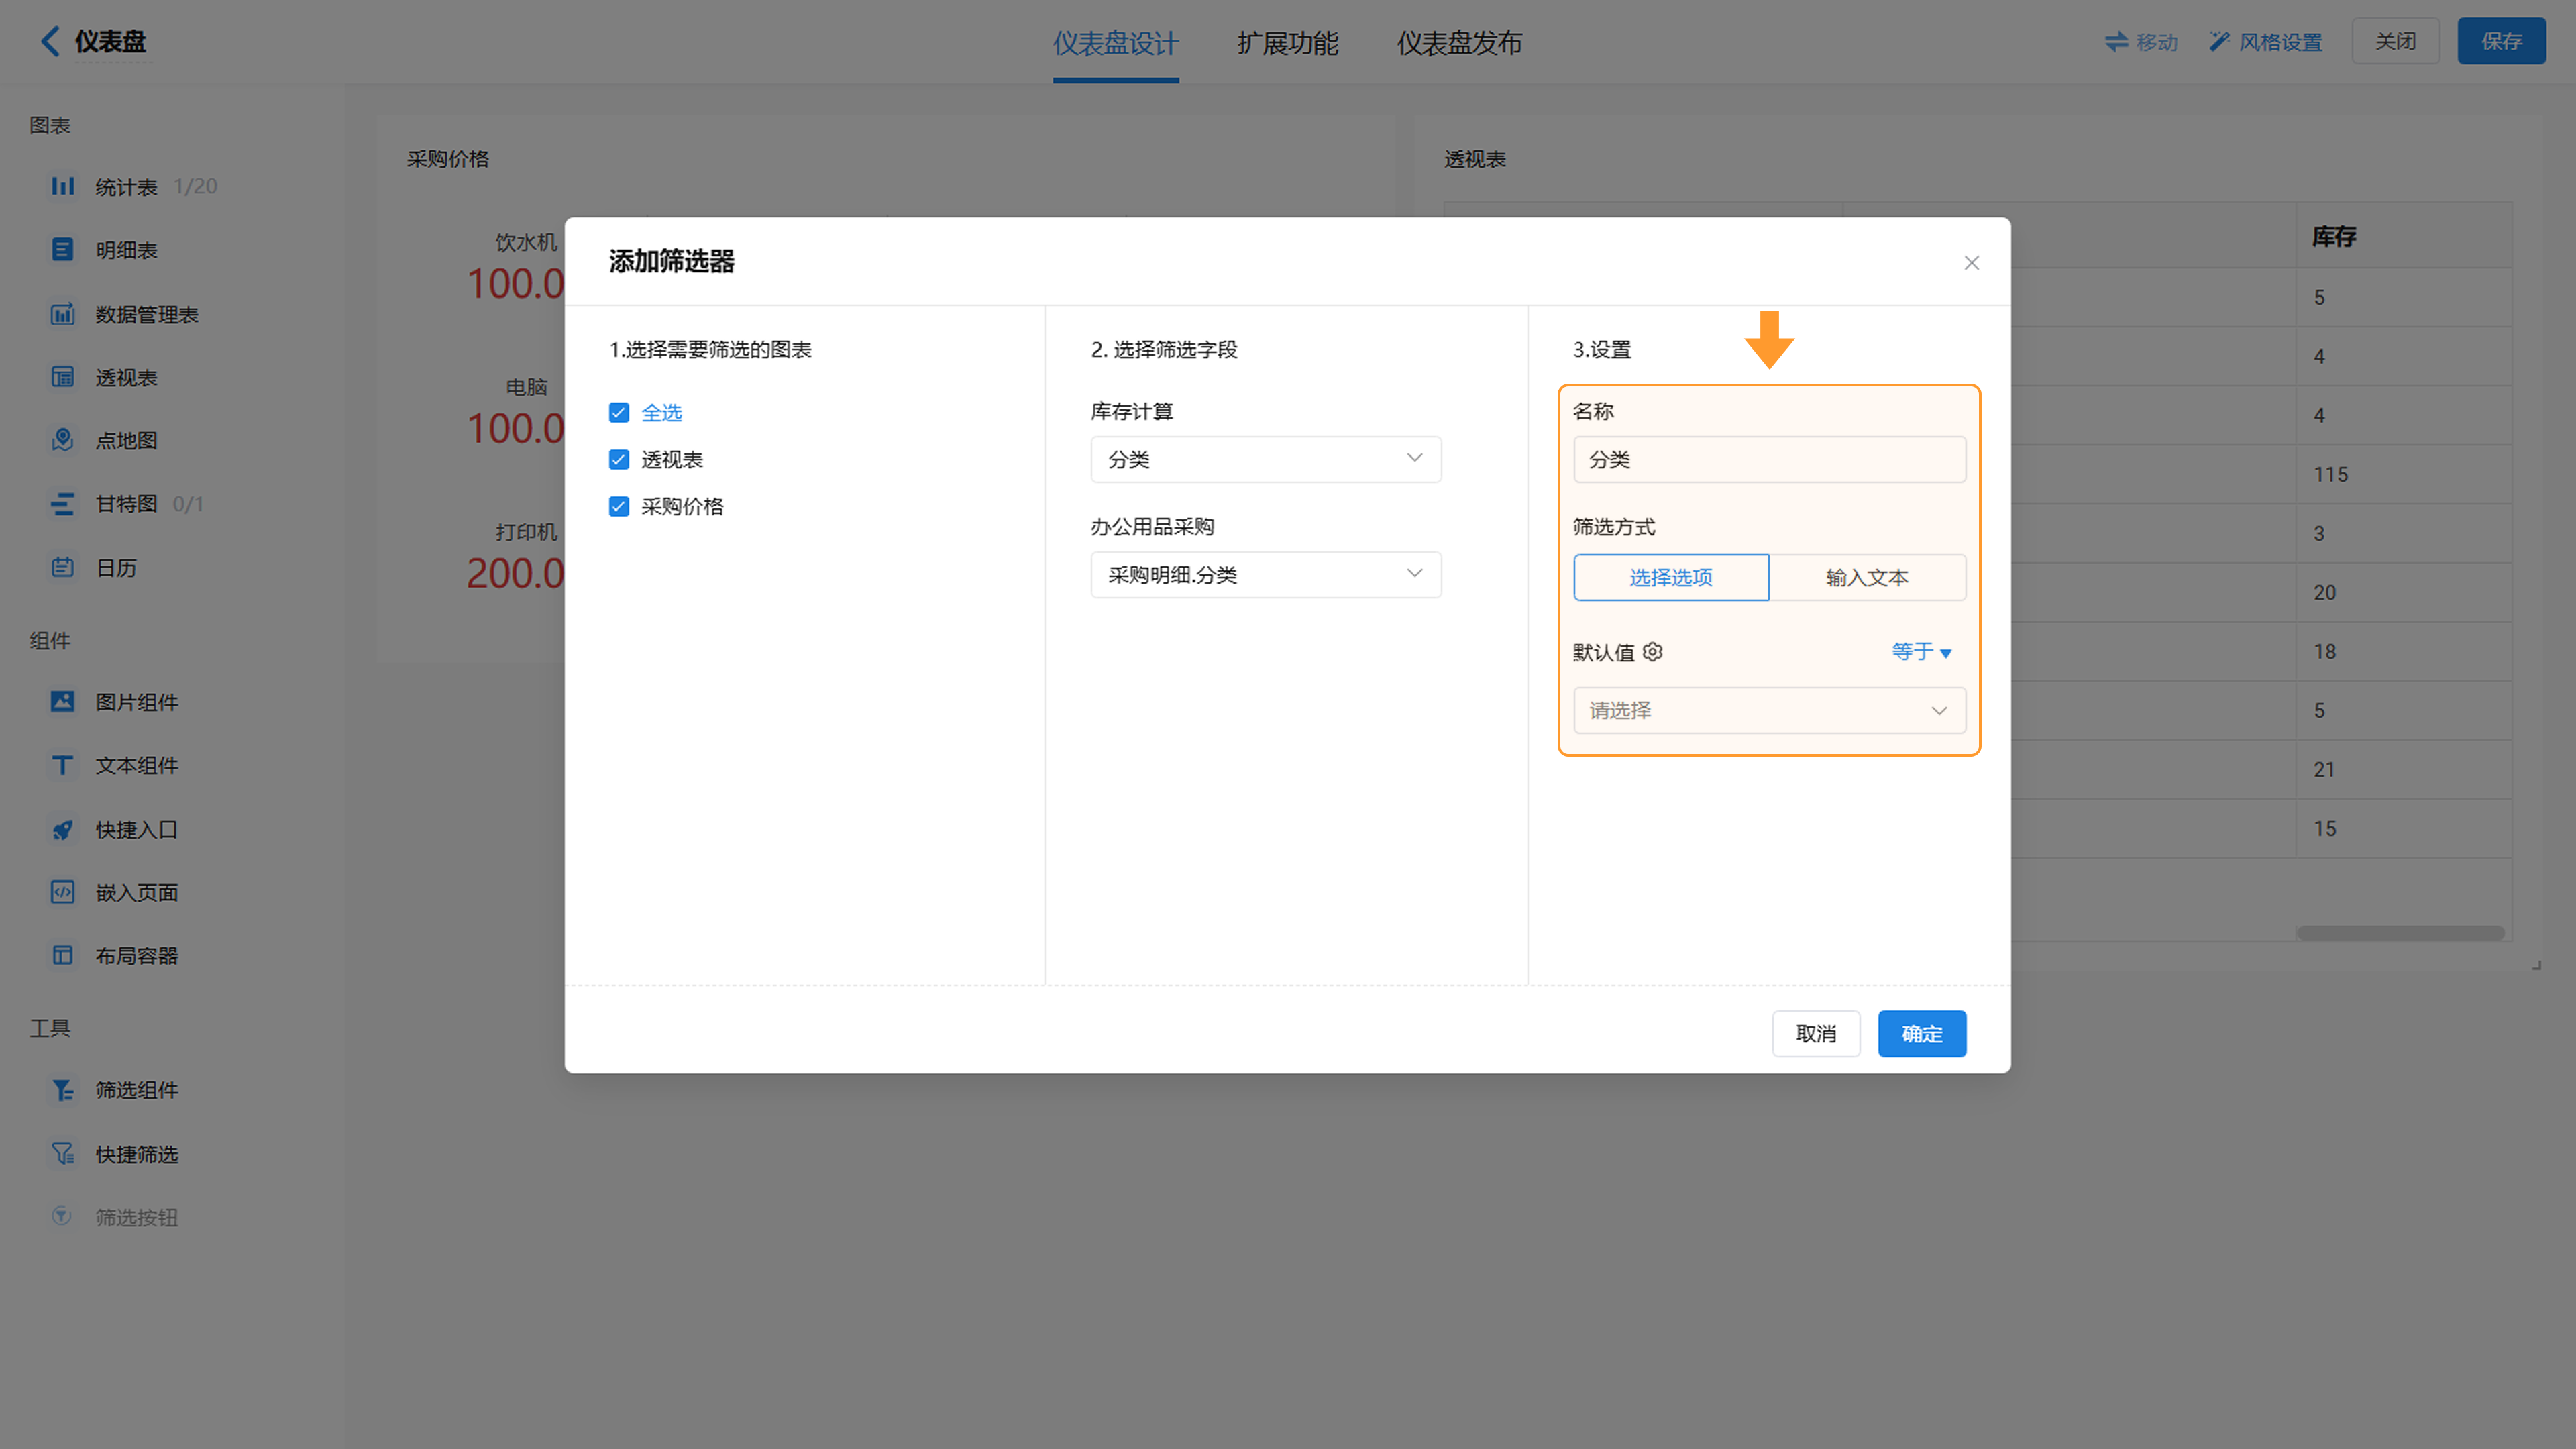Choose 输入文本 filter mode
The height and width of the screenshot is (1449, 2576).
point(1867,577)
